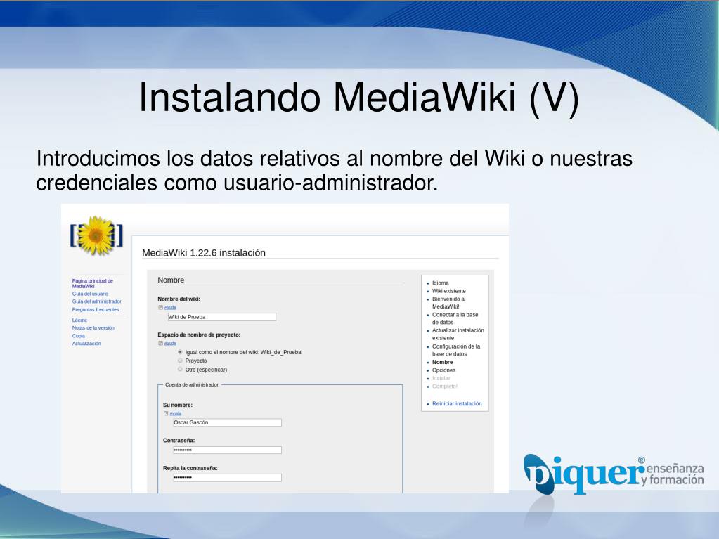Click greyed Instalar step in list
Image resolution: width=719 pixels, height=539 pixels.
click(x=441, y=378)
